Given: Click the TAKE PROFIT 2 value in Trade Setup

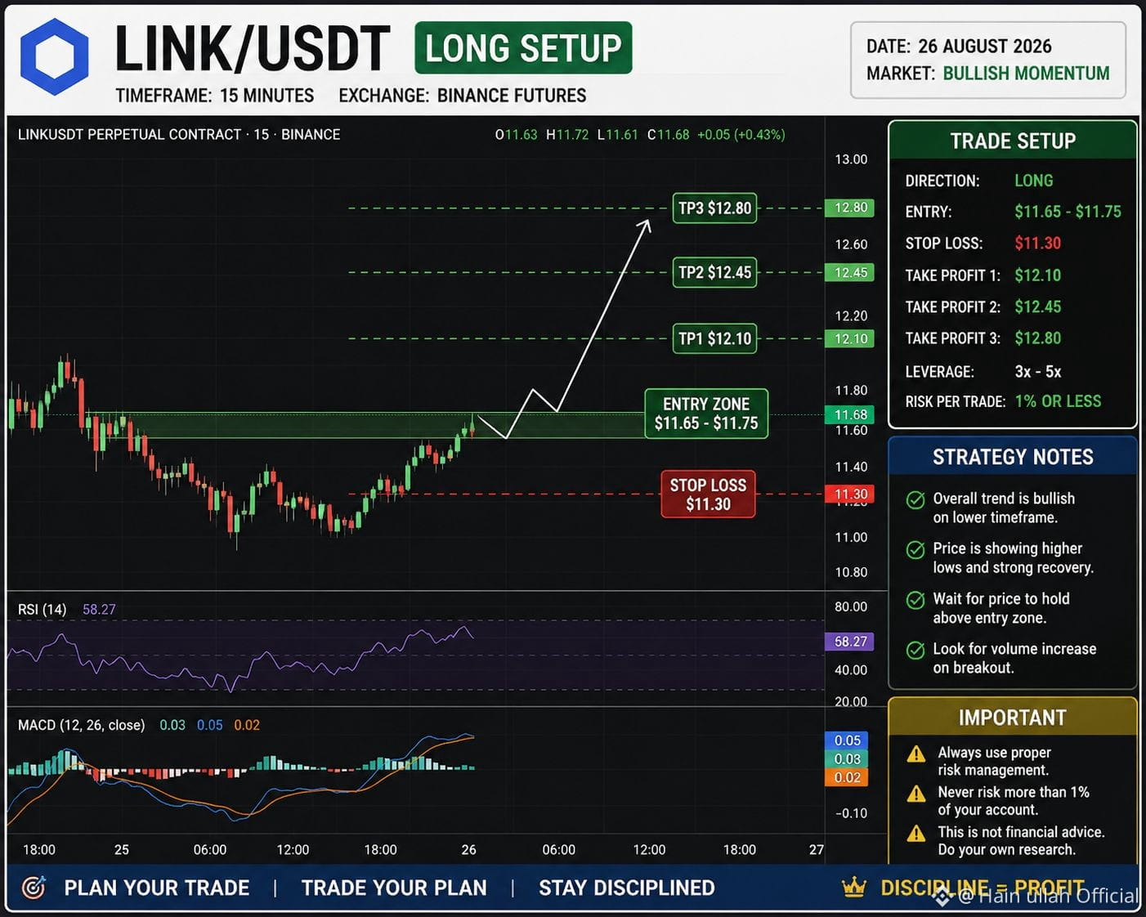Looking at the screenshot, I should coord(1038,307).
